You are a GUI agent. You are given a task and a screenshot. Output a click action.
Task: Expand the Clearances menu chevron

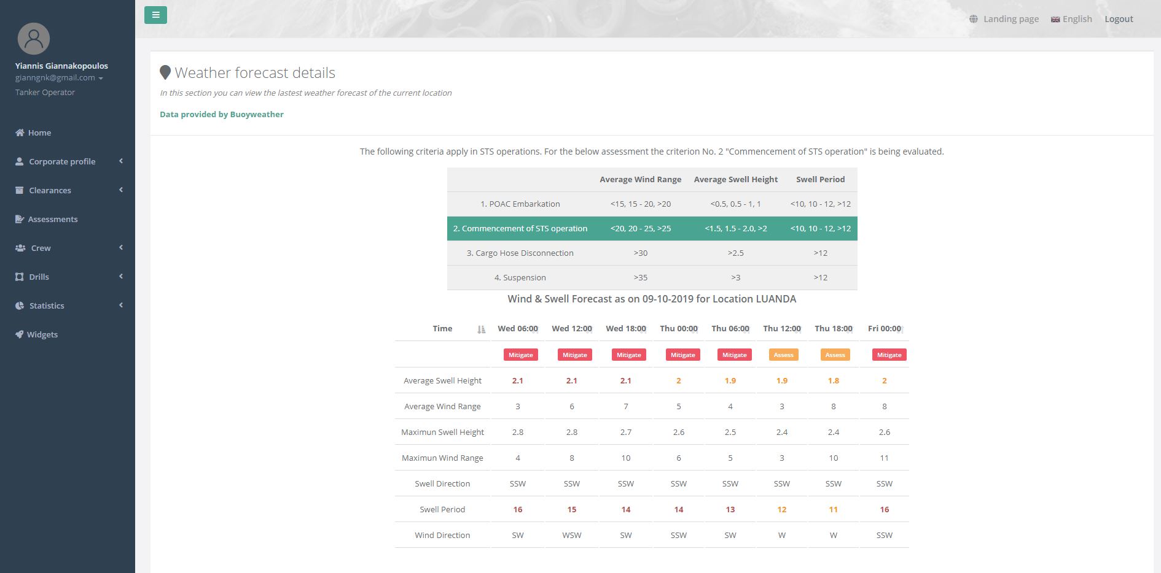(x=121, y=190)
